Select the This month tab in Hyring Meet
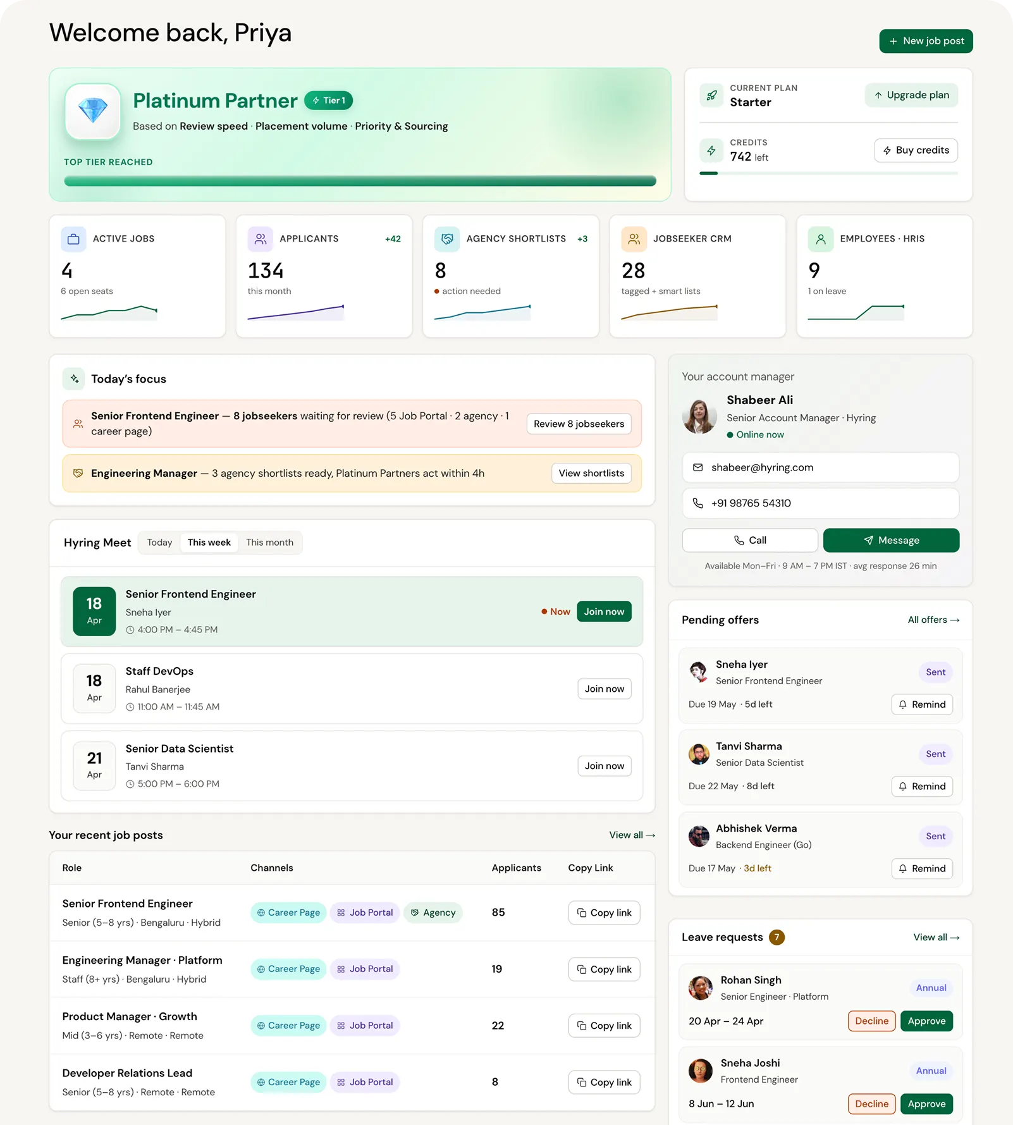Image resolution: width=1013 pixels, height=1125 pixels. pos(270,543)
